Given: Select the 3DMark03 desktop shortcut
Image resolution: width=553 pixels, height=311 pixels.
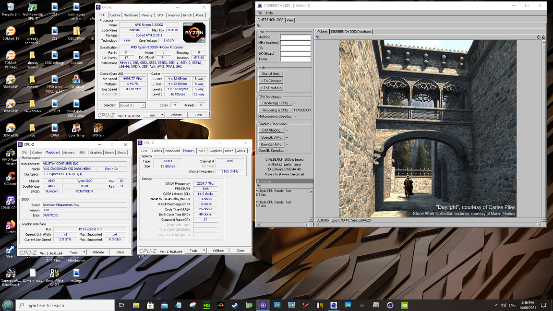Looking at the screenshot, I should 11,82.
